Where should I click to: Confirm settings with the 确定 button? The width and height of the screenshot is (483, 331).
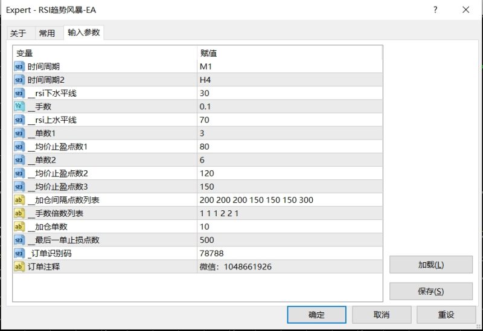point(316,315)
